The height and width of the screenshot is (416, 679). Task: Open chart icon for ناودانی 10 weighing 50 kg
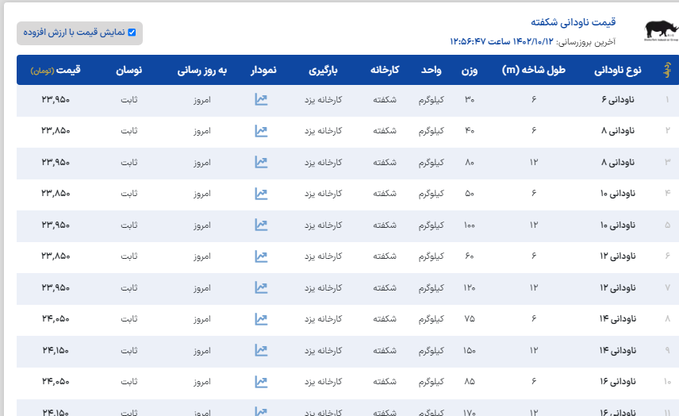coord(261,194)
